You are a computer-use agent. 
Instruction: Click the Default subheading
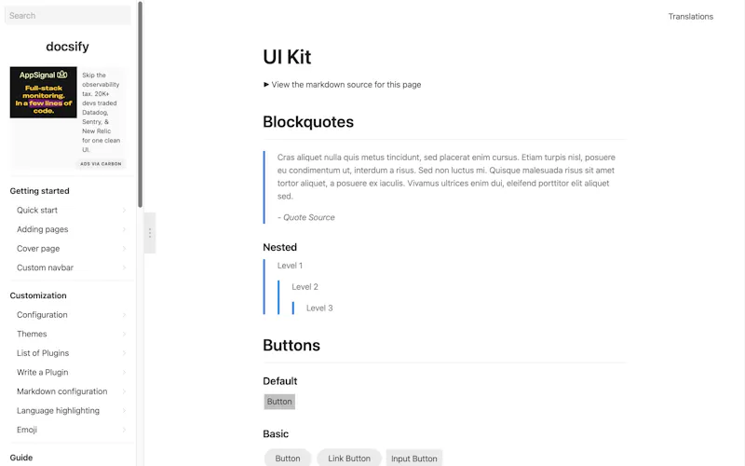point(280,381)
